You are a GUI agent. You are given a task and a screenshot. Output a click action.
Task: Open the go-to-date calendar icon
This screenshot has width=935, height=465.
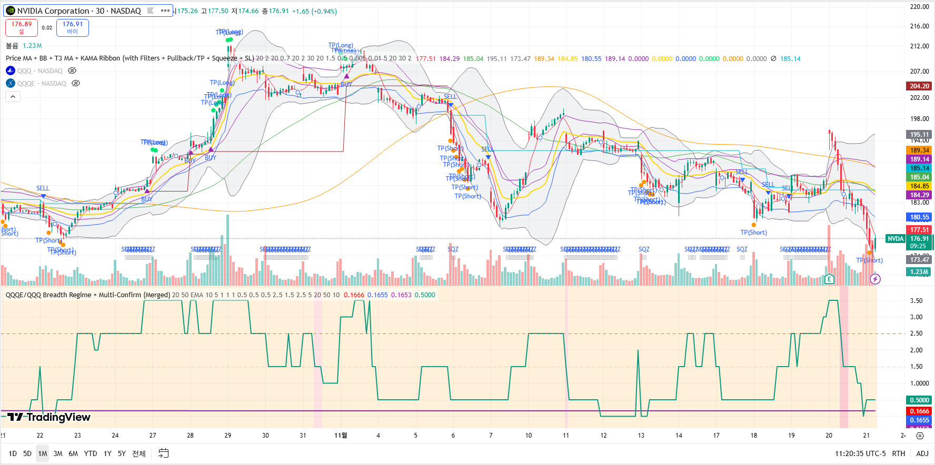(x=164, y=453)
